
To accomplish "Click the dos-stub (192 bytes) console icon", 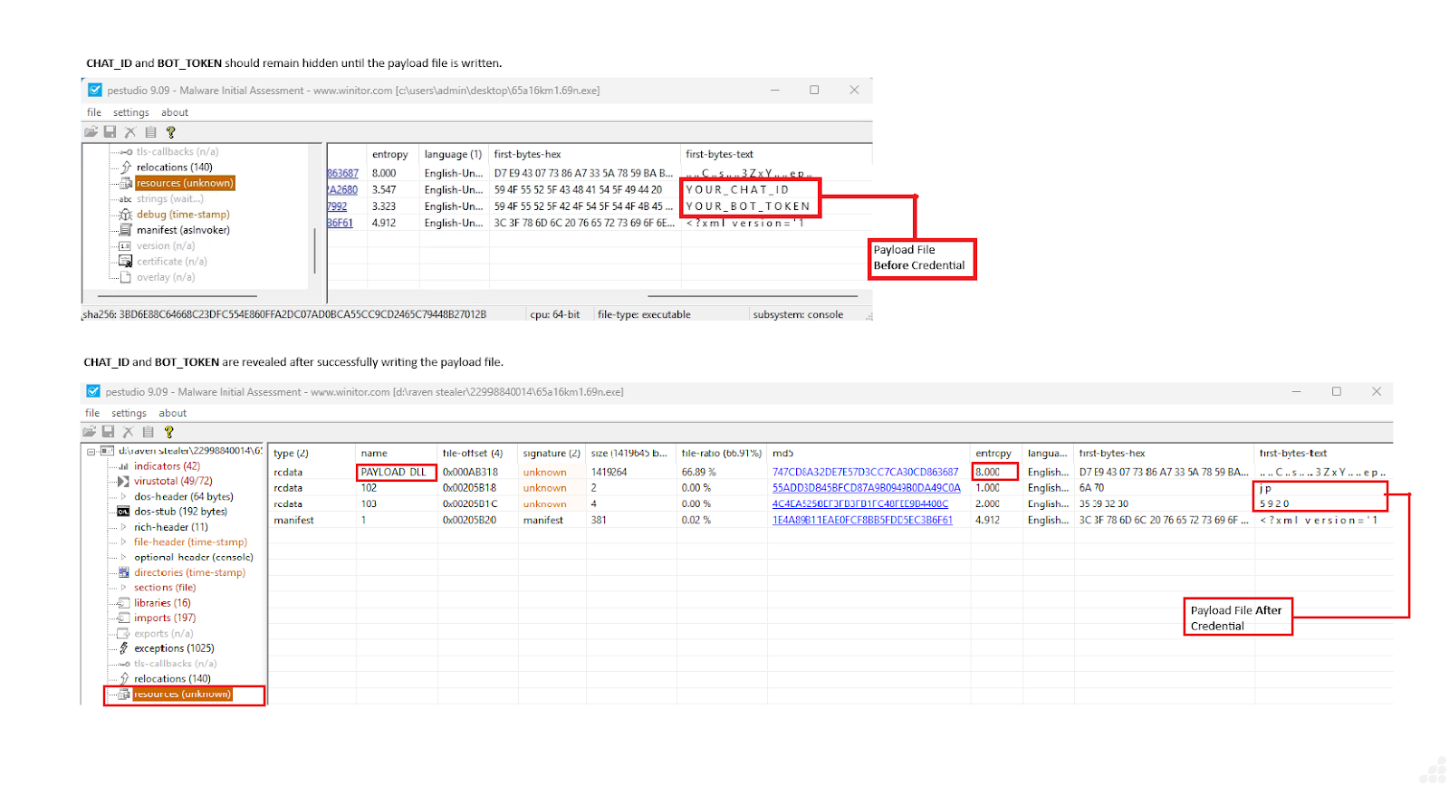I will click(x=124, y=512).
